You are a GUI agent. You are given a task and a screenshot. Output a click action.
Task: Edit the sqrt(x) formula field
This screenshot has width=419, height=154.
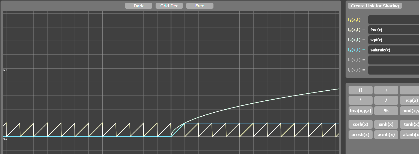tap(394, 40)
